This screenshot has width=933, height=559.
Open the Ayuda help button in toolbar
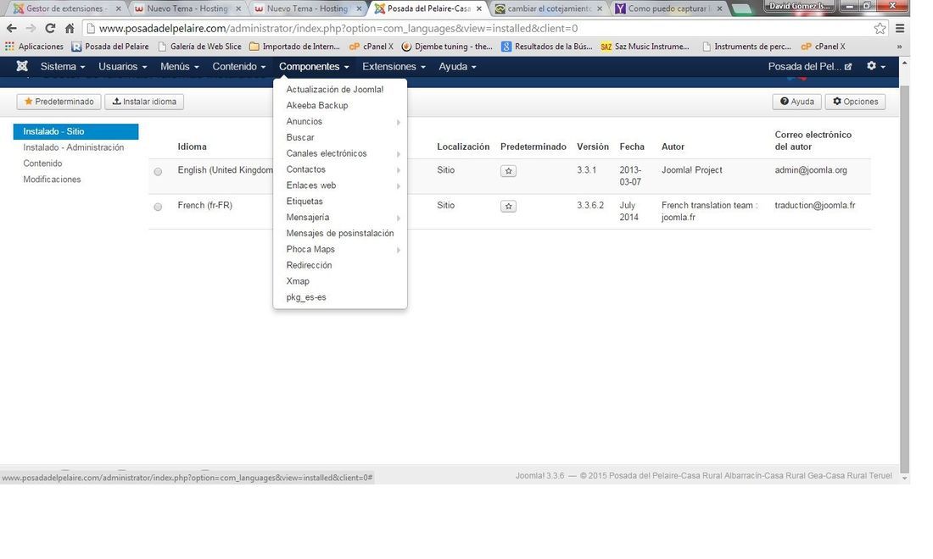tap(796, 102)
